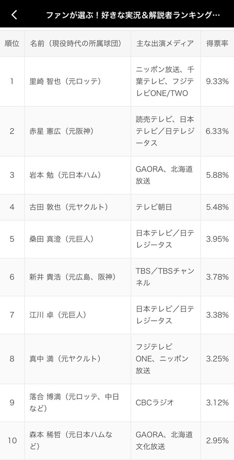
Task: Tap the name 新井 貴浩（元広島、阪神）
Action: 72,277
